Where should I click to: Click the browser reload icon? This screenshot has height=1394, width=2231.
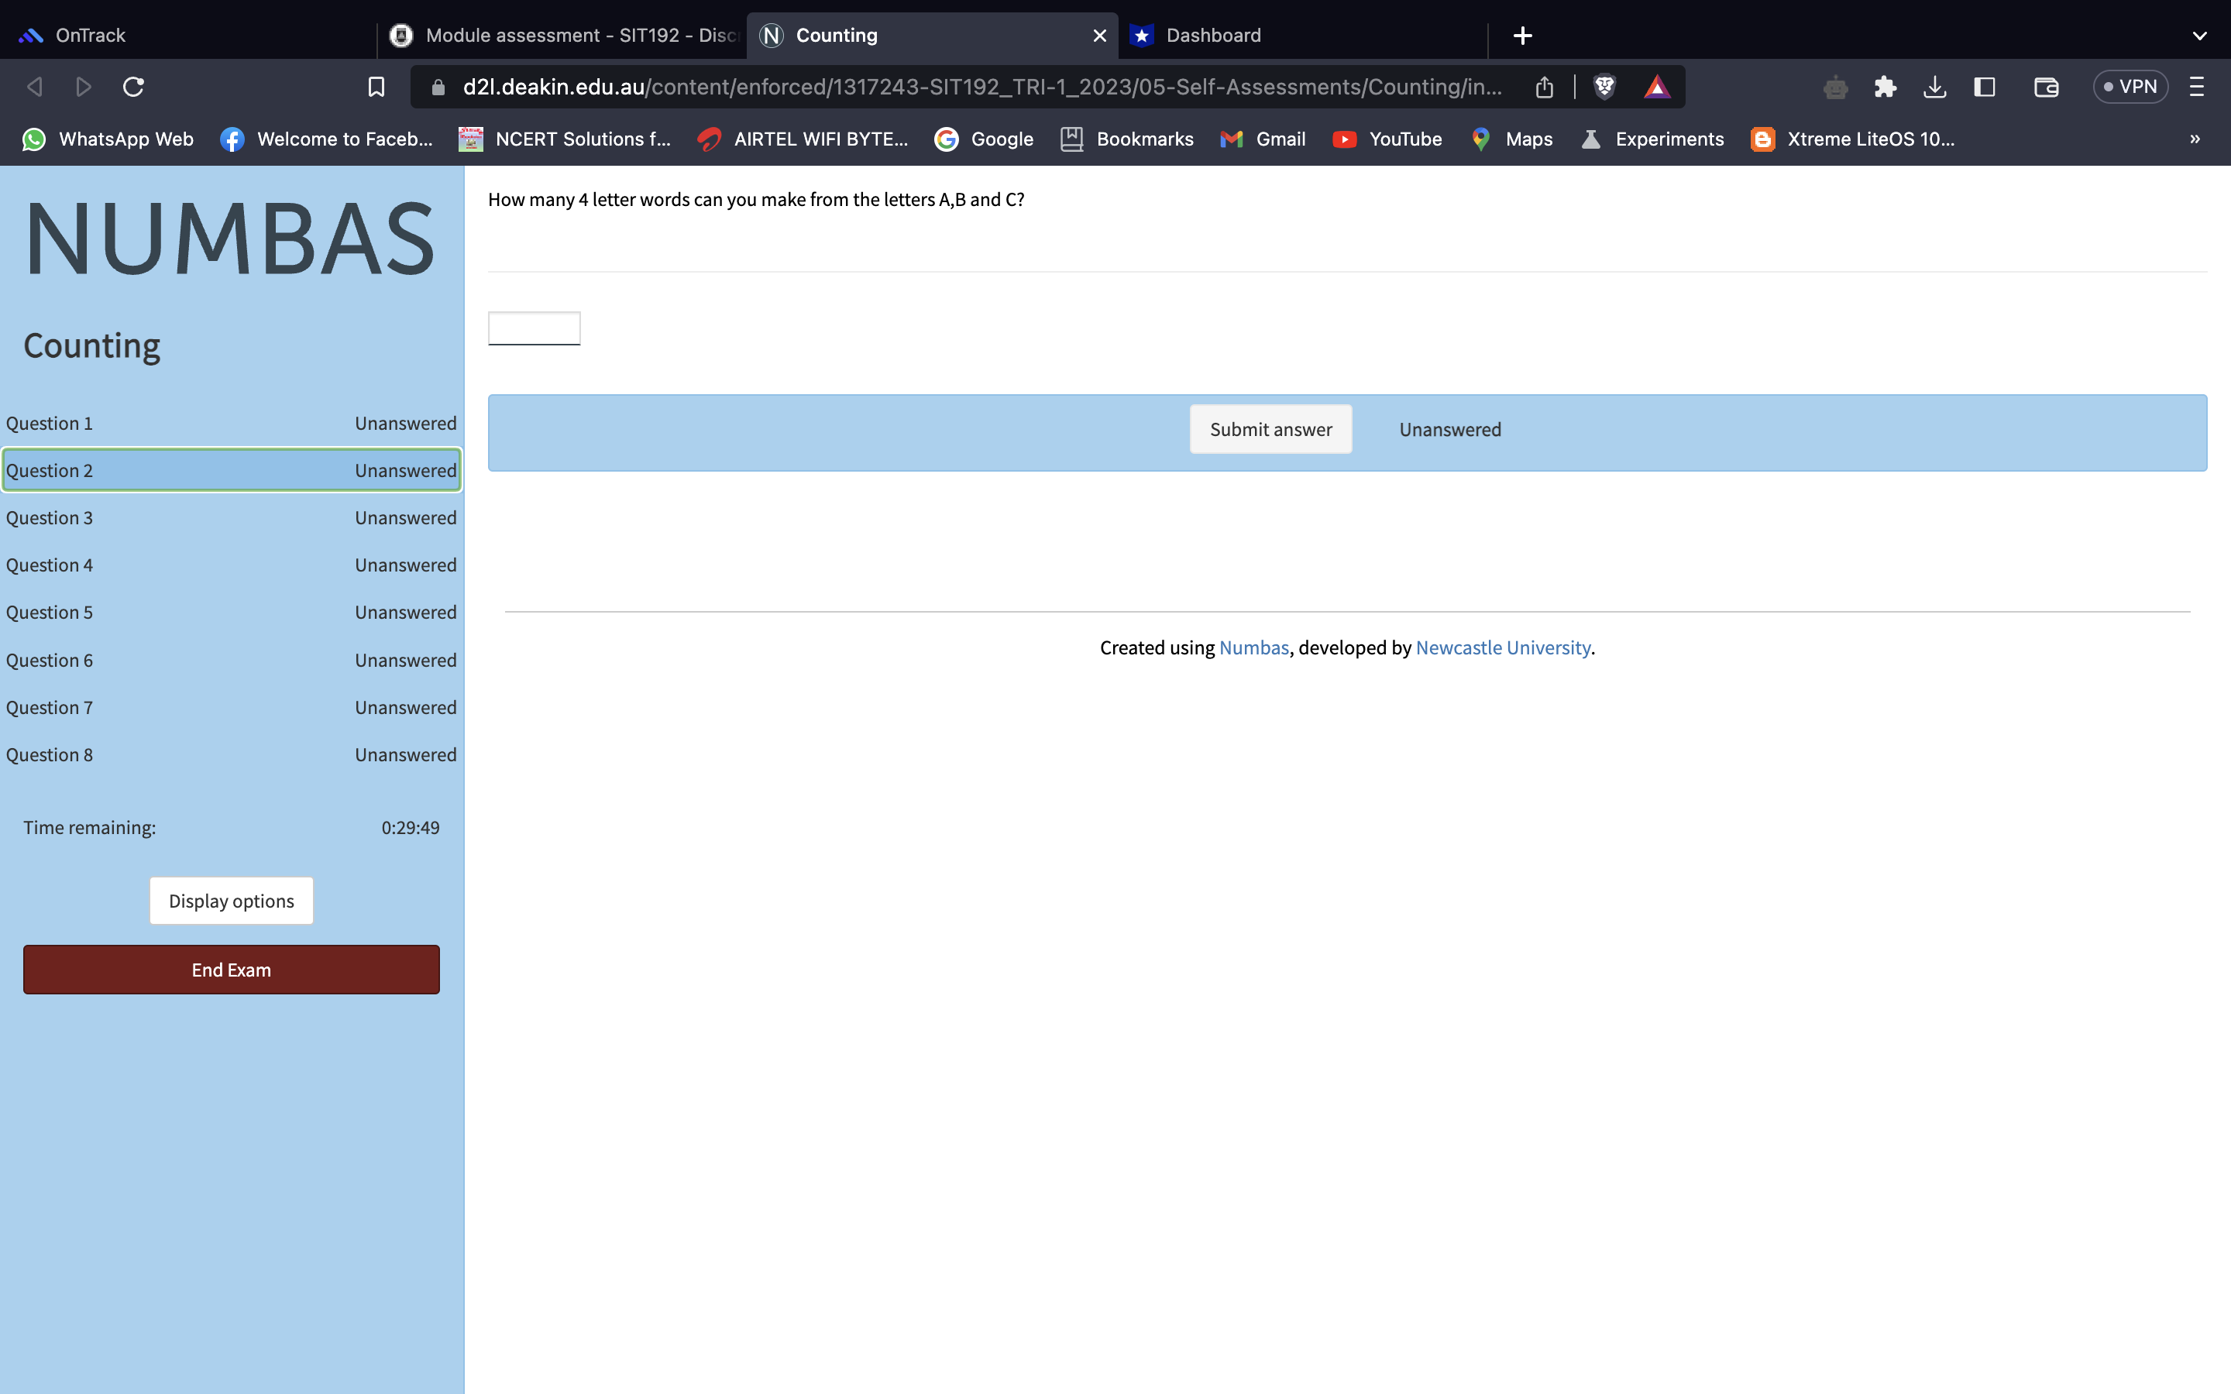click(x=134, y=87)
